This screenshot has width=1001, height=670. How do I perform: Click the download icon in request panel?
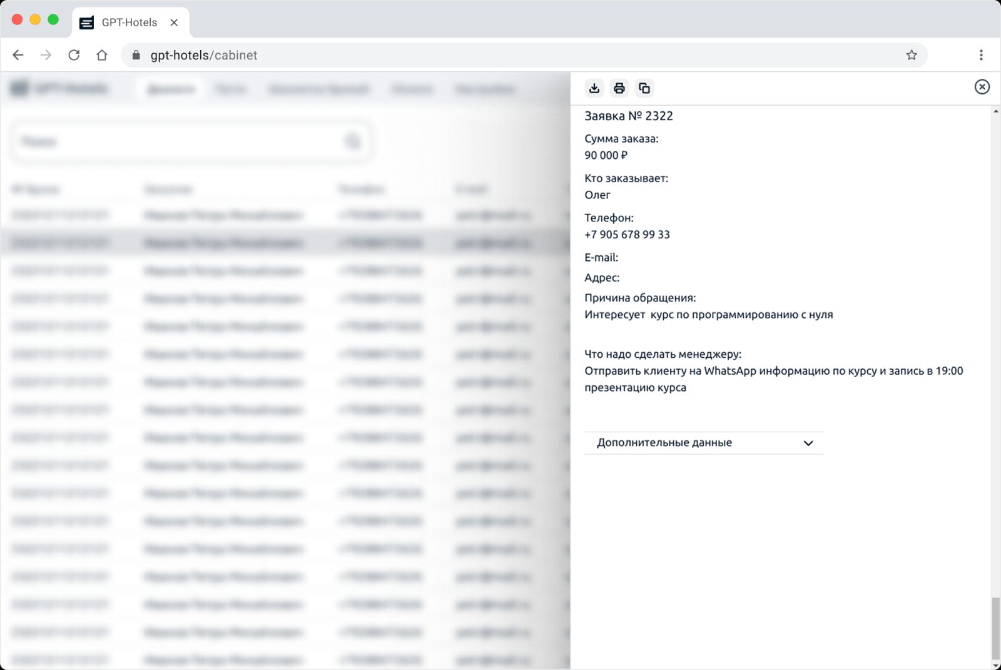click(594, 88)
